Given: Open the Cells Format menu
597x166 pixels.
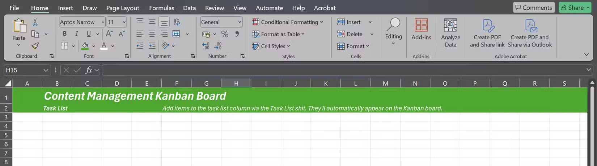Looking at the screenshot, I should click(x=353, y=46).
